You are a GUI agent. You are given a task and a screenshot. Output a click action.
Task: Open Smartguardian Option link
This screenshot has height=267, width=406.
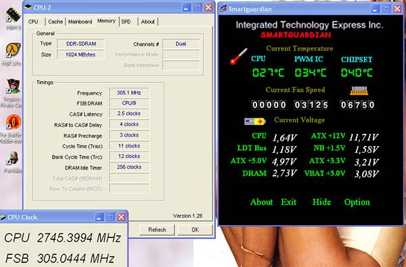tap(357, 202)
